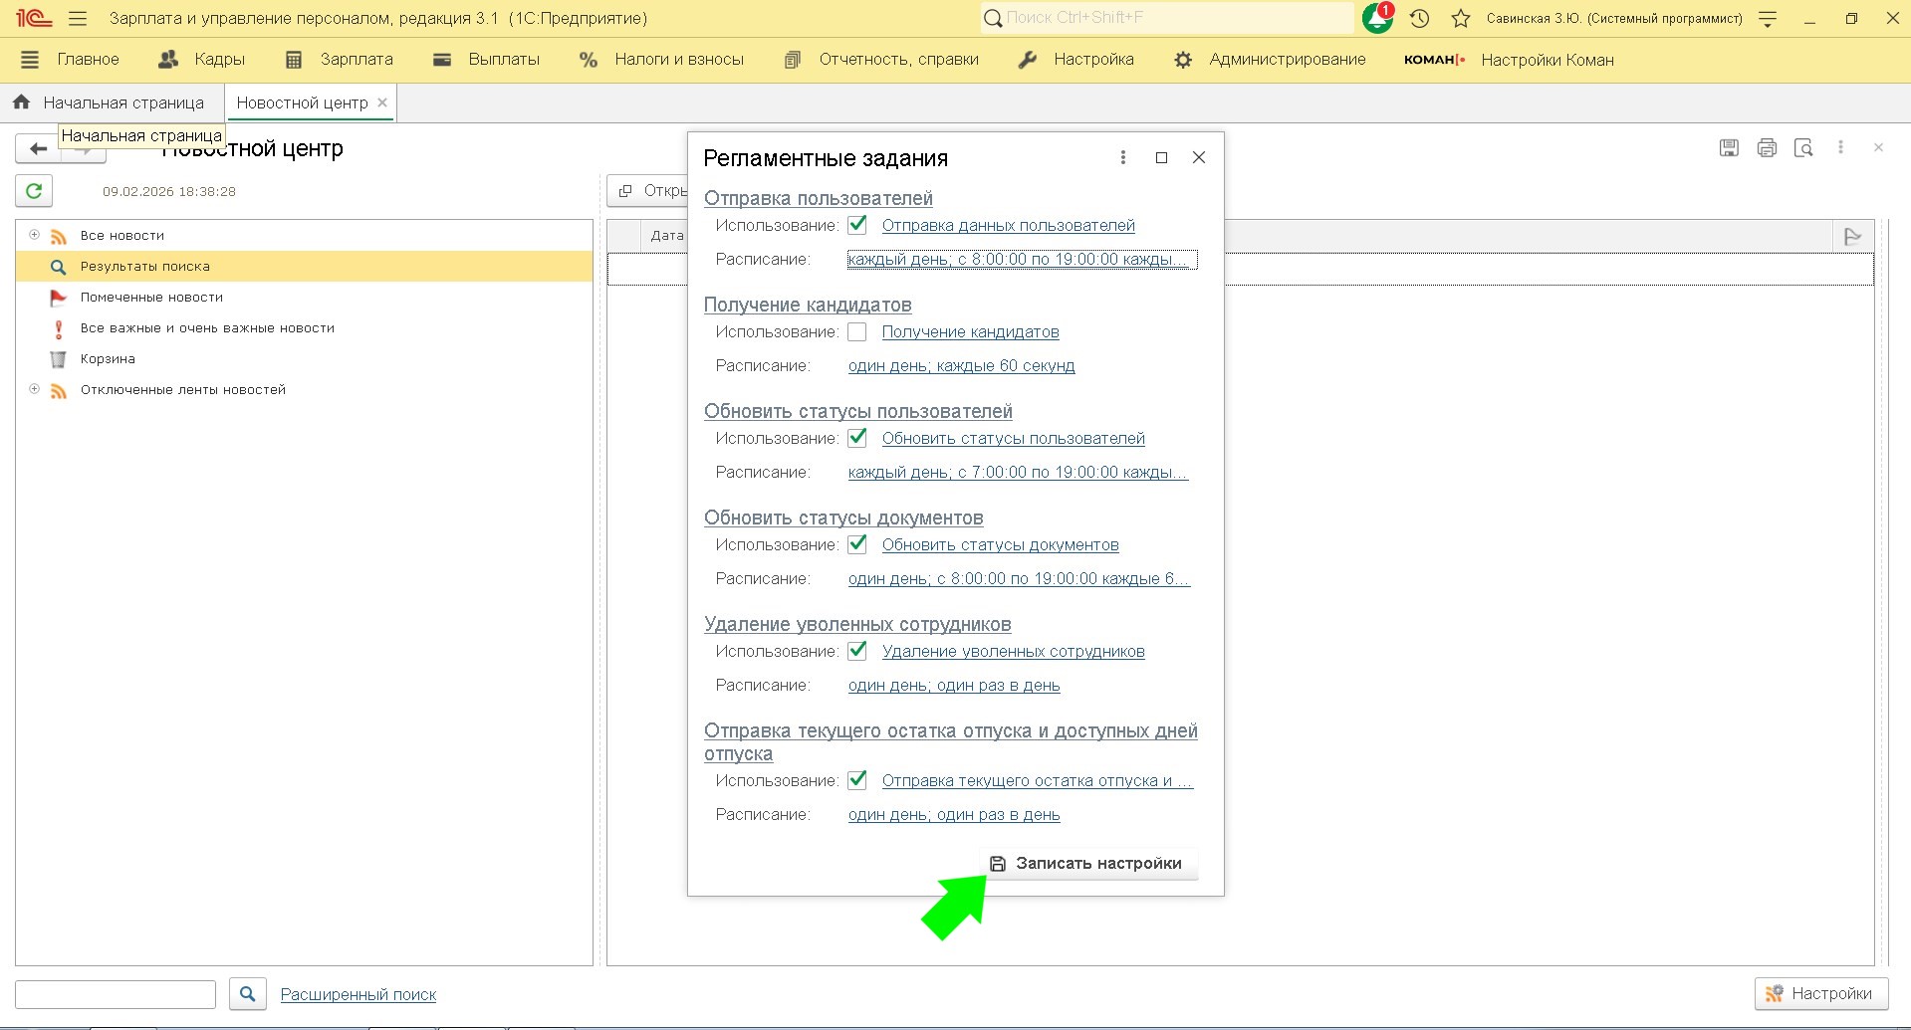Screen dimensions: 1911x1030
Task: Open favorites star icon
Action: [1461, 18]
